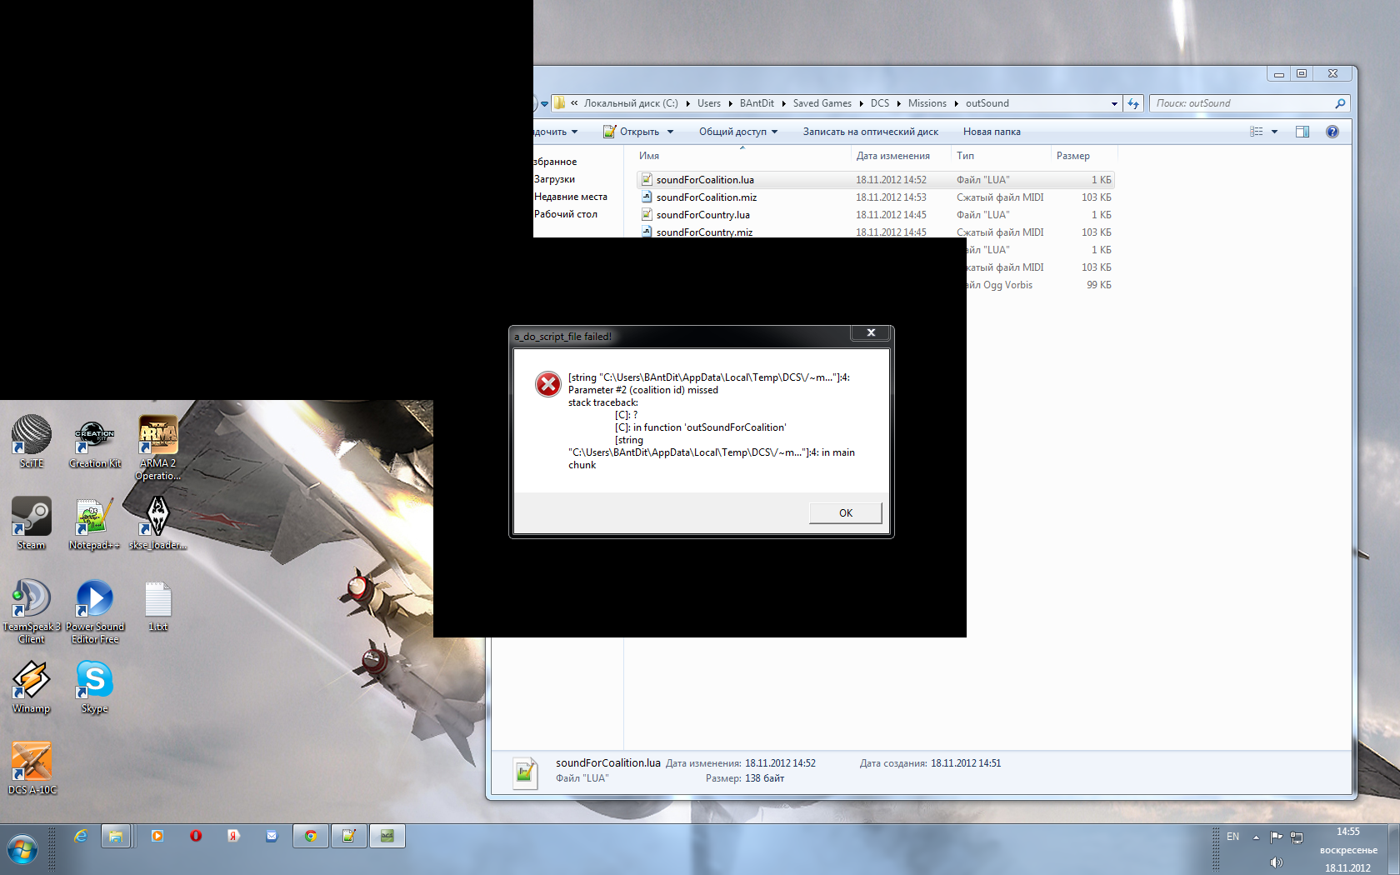Select the Winamp desktop shortcut

[x=32, y=687]
